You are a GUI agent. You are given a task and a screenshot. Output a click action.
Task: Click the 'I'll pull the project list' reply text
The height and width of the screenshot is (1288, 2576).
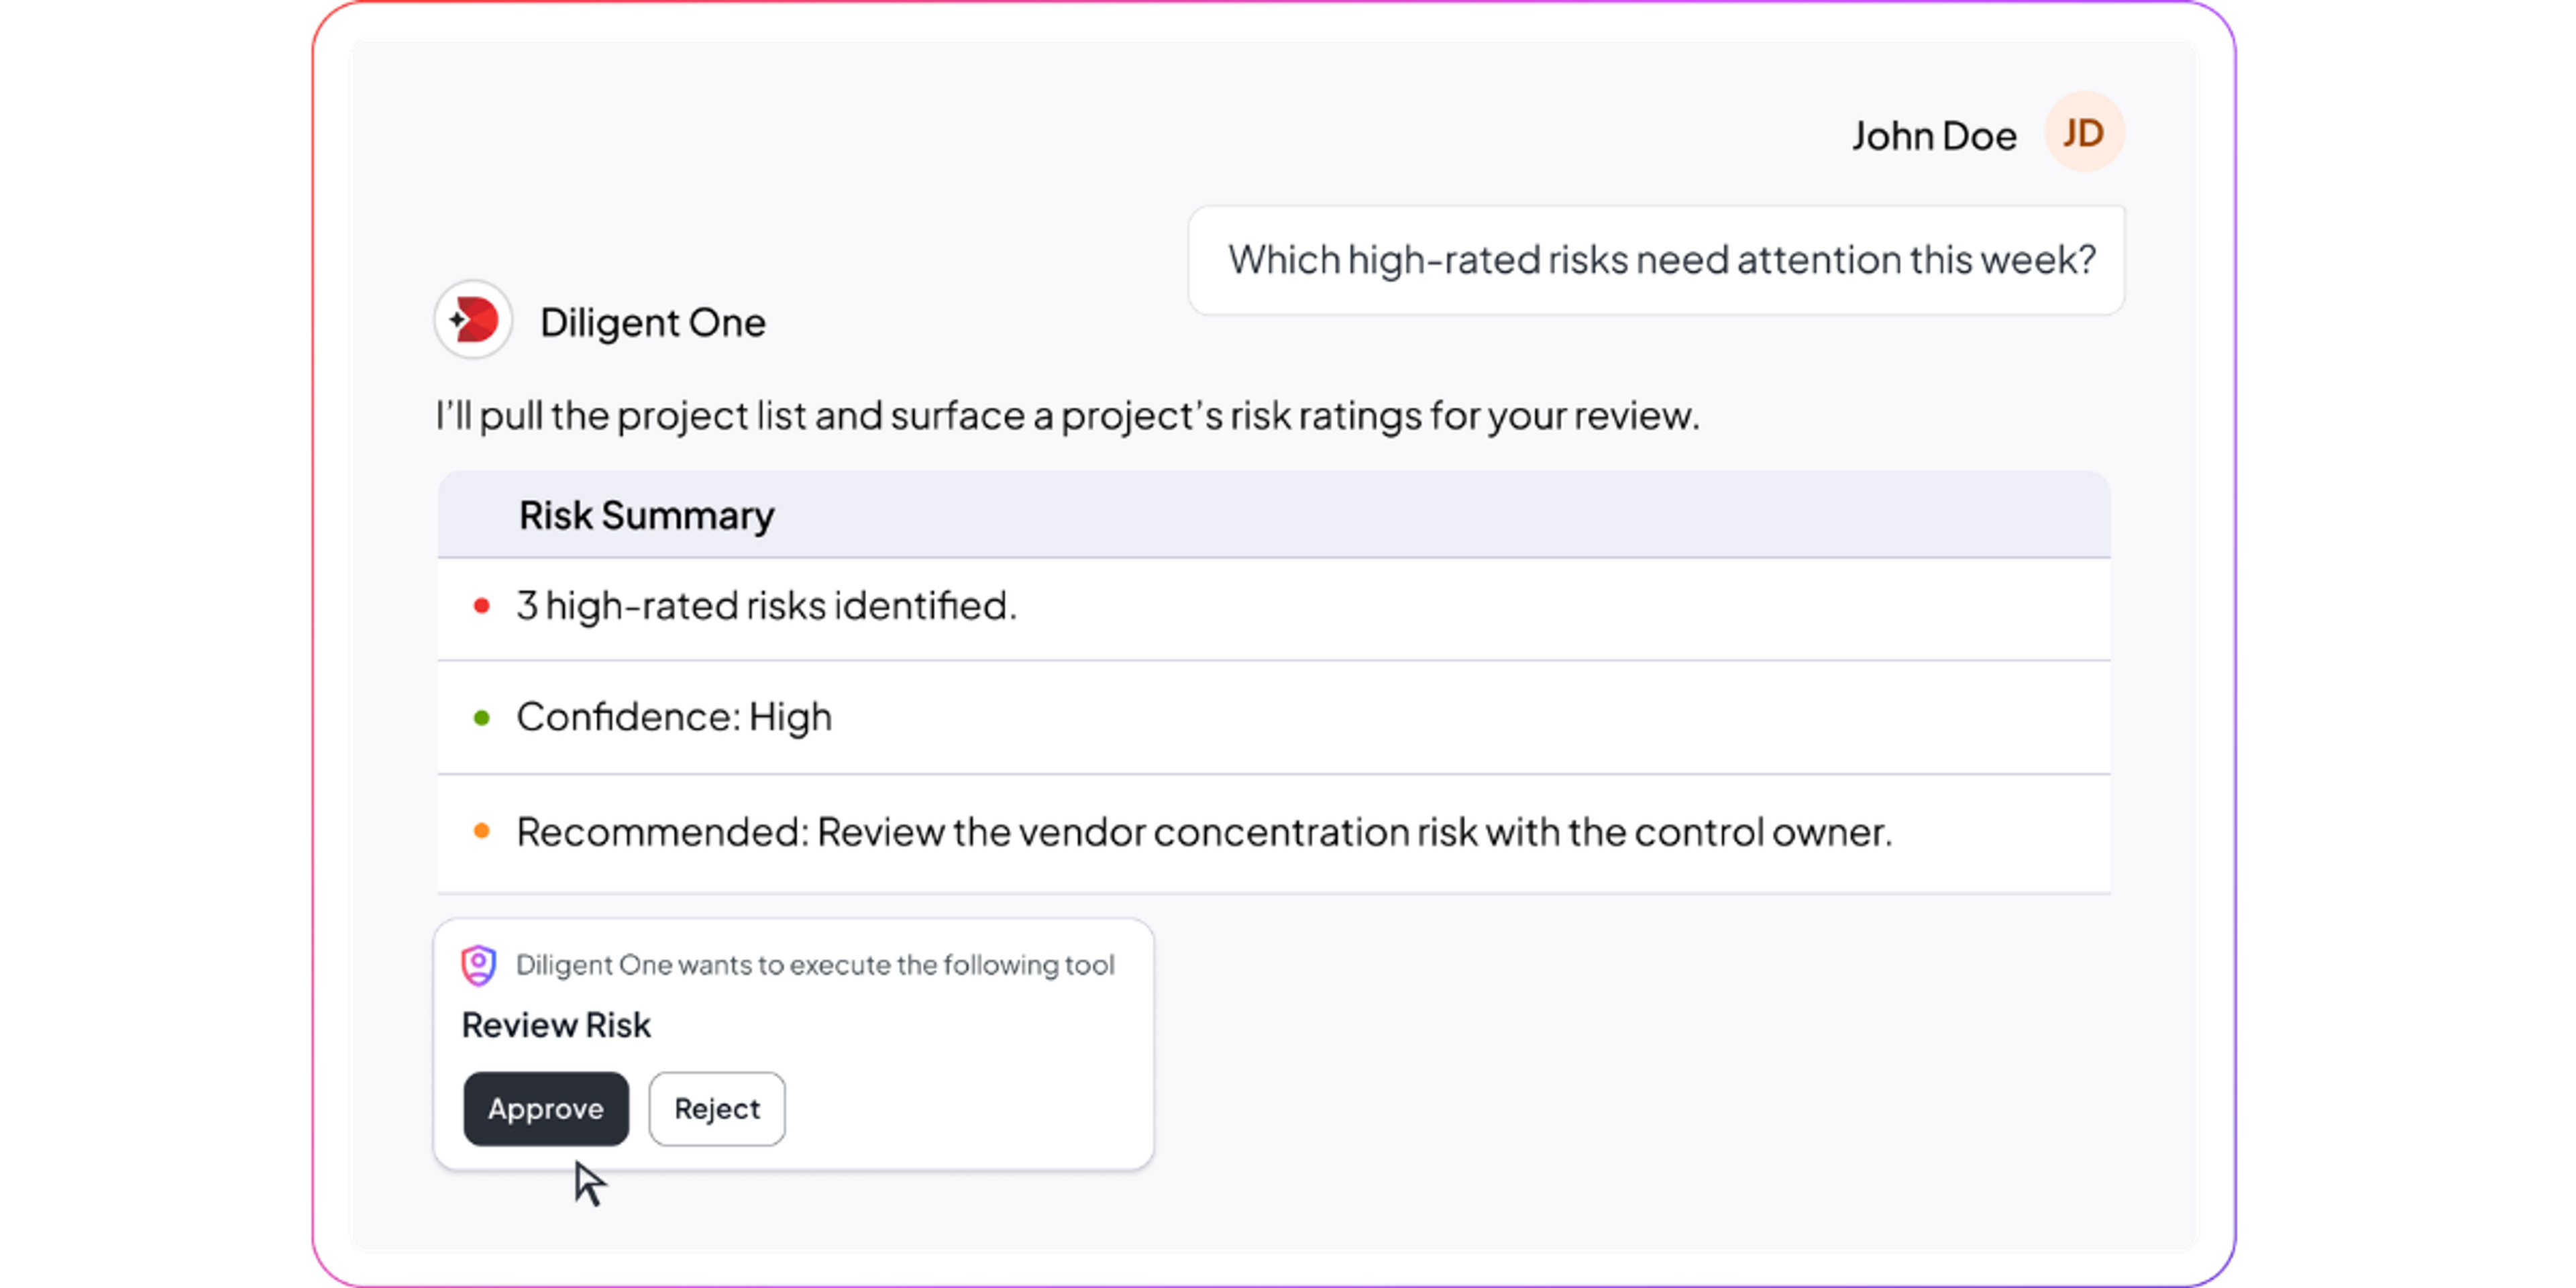click(x=1067, y=415)
